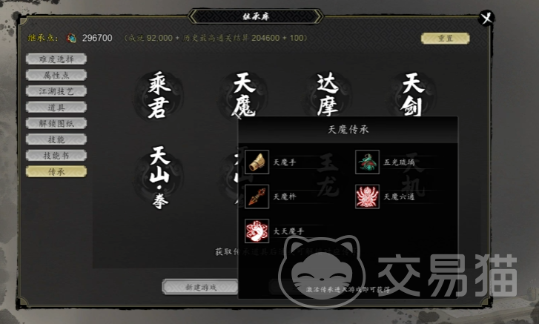Open the 属性点 tab
Image resolution: width=539 pixels, height=324 pixels.
[x=56, y=75]
